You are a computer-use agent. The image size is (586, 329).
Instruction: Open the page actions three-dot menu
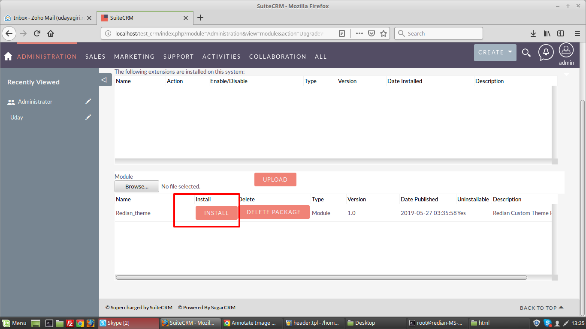359,33
